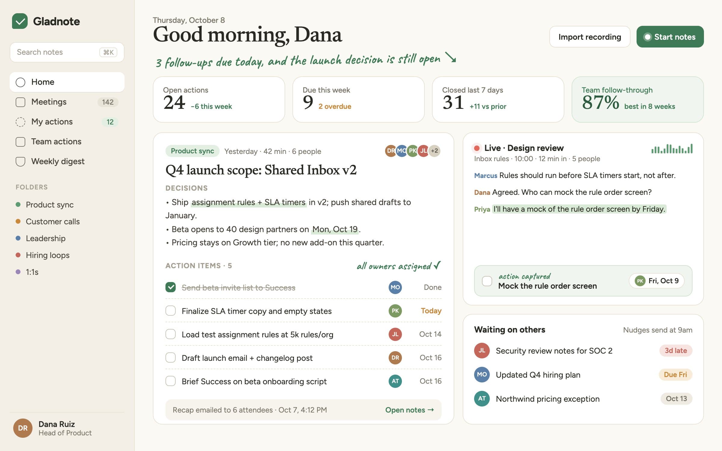Click Open notes link
The image size is (722, 451).
click(409, 410)
